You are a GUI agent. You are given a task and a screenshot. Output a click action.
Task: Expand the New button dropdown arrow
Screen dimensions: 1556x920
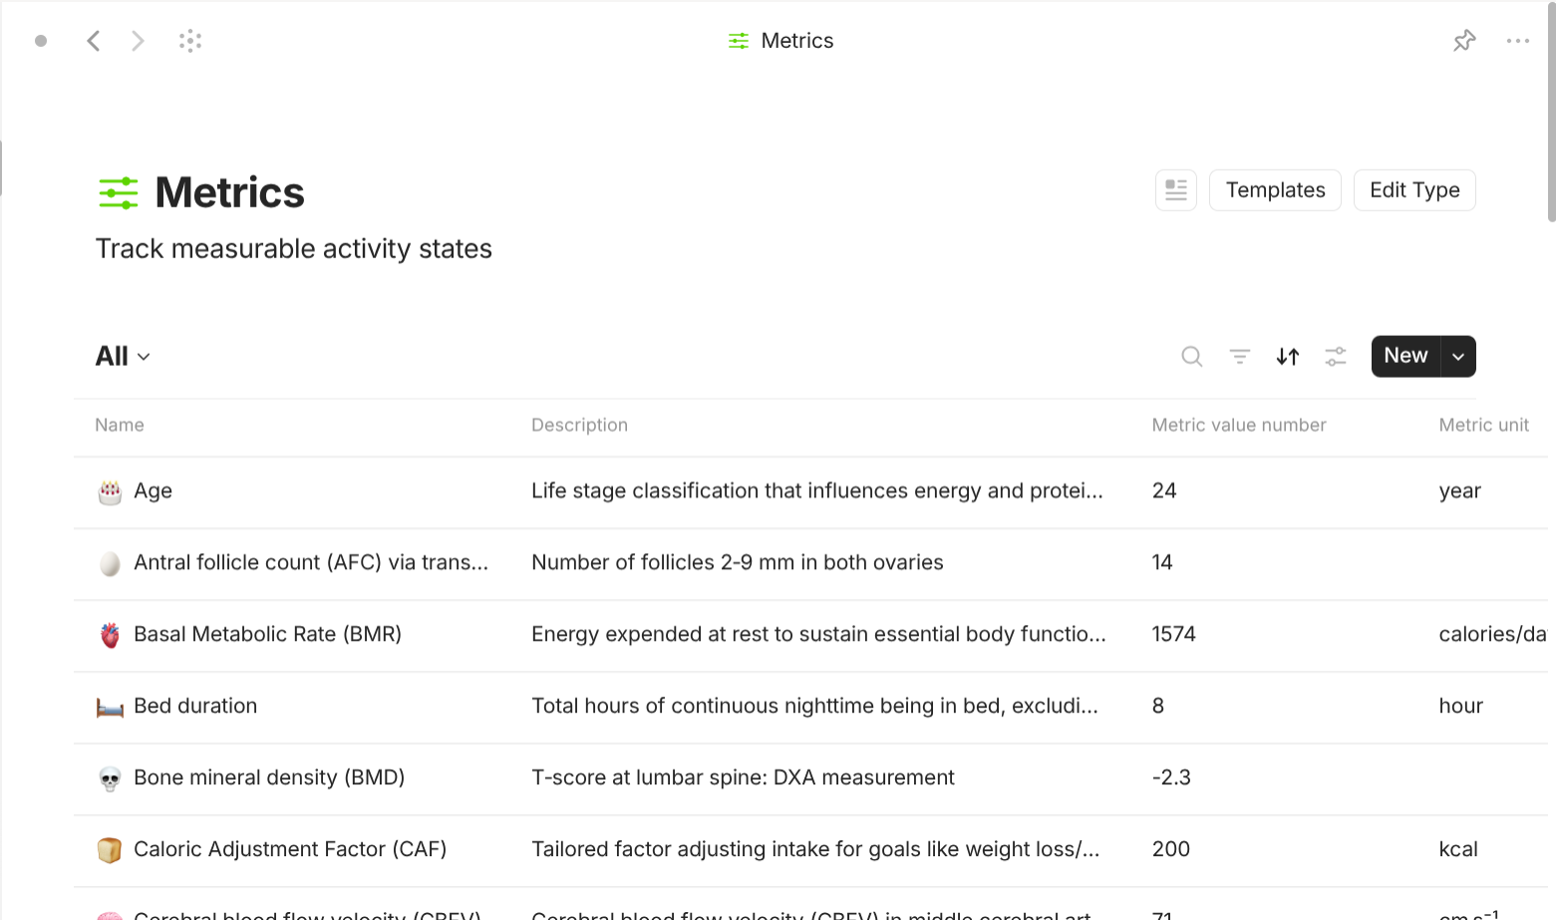coord(1457,357)
